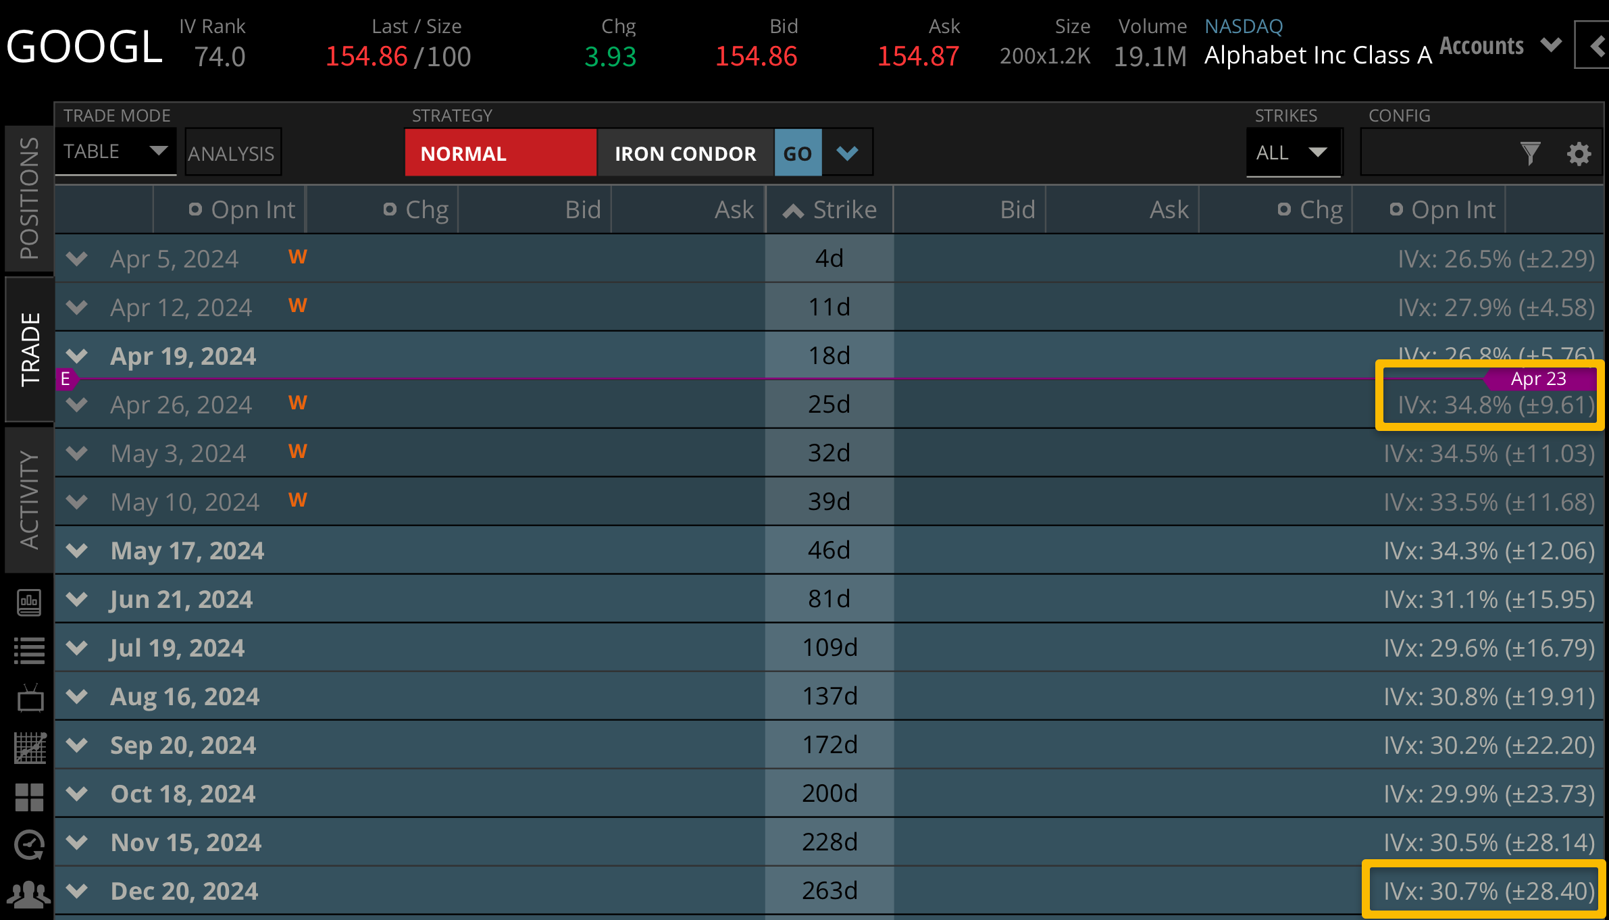1609x920 pixels.
Task: Open the people follow icon
Action: pyautogui.click(x=29, y=894)
